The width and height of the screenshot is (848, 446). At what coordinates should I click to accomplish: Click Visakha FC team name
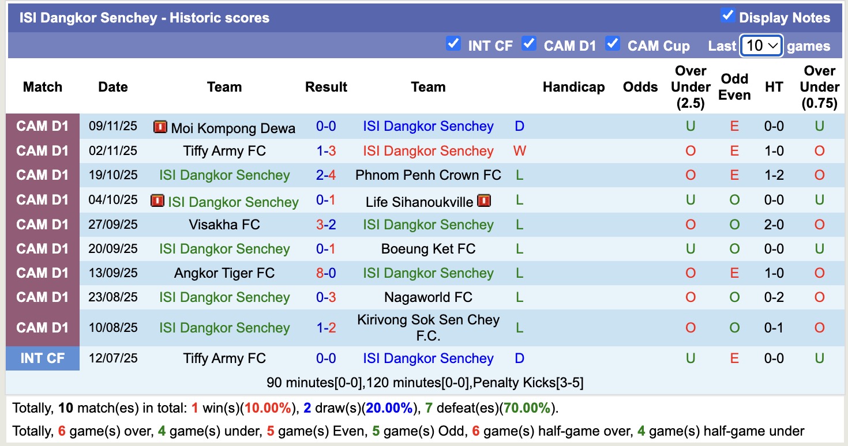[x=224, y=225]
